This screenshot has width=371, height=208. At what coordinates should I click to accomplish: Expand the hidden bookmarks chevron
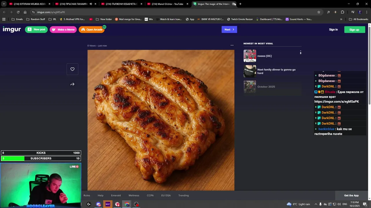pyautogui.click(x=341, y=19)
